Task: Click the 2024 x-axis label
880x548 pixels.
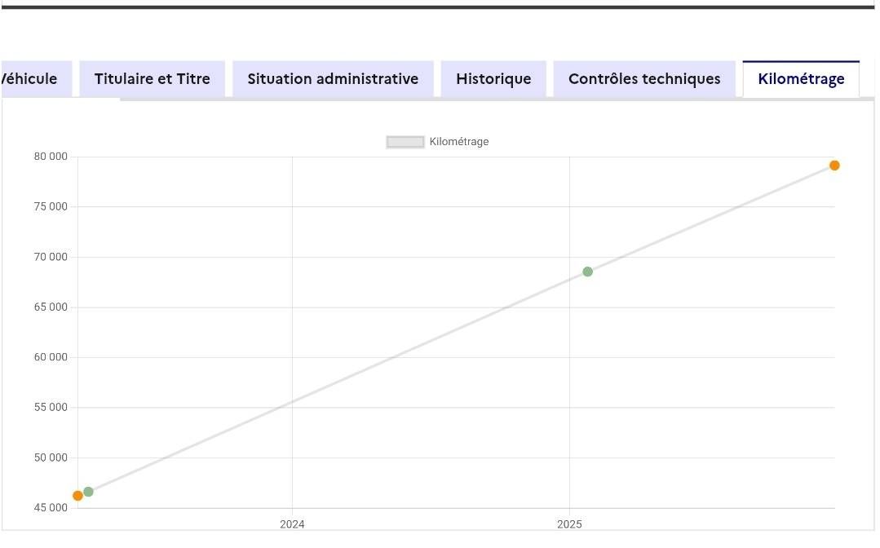Action: (x=292, y=524)
